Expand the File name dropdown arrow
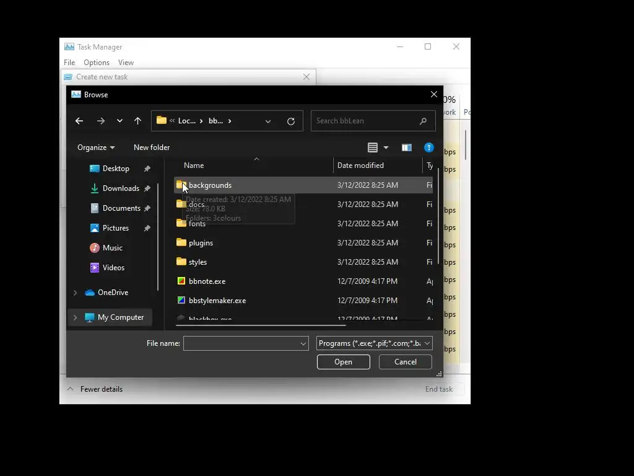The height and width of the screenshot is (476, 634). click(303, 343)
